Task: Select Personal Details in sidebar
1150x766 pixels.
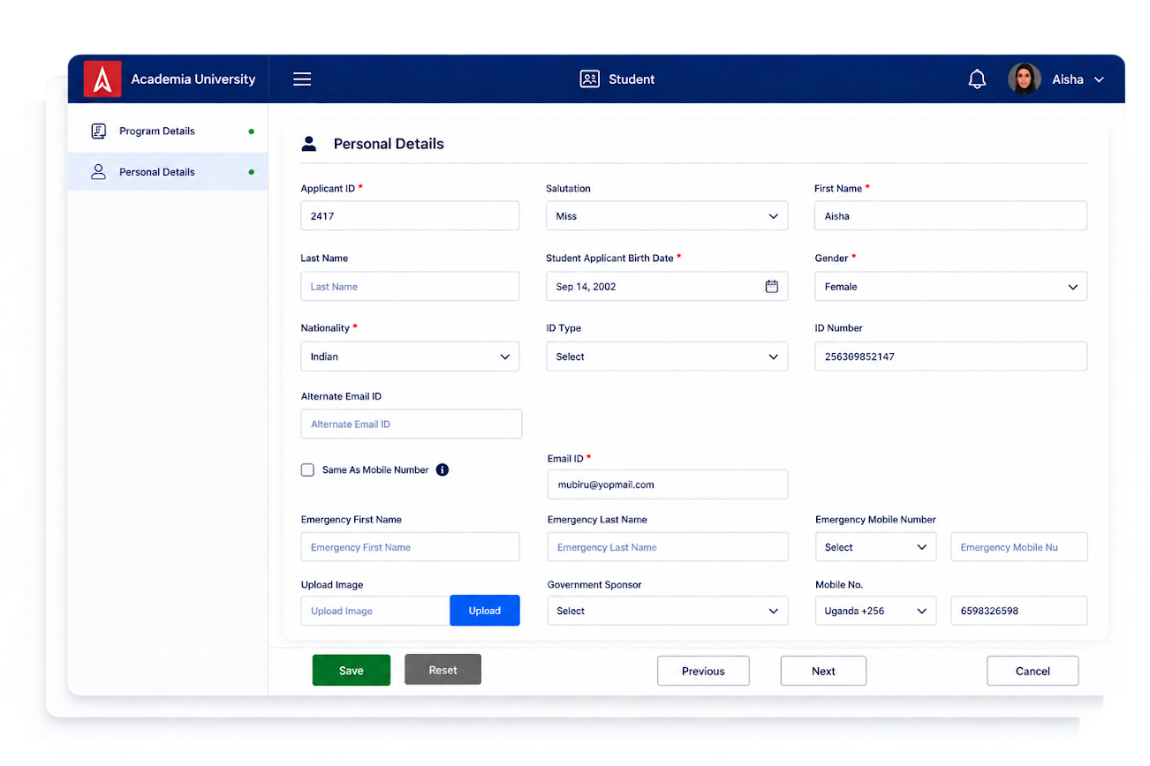Action: [x=168, y=172]
